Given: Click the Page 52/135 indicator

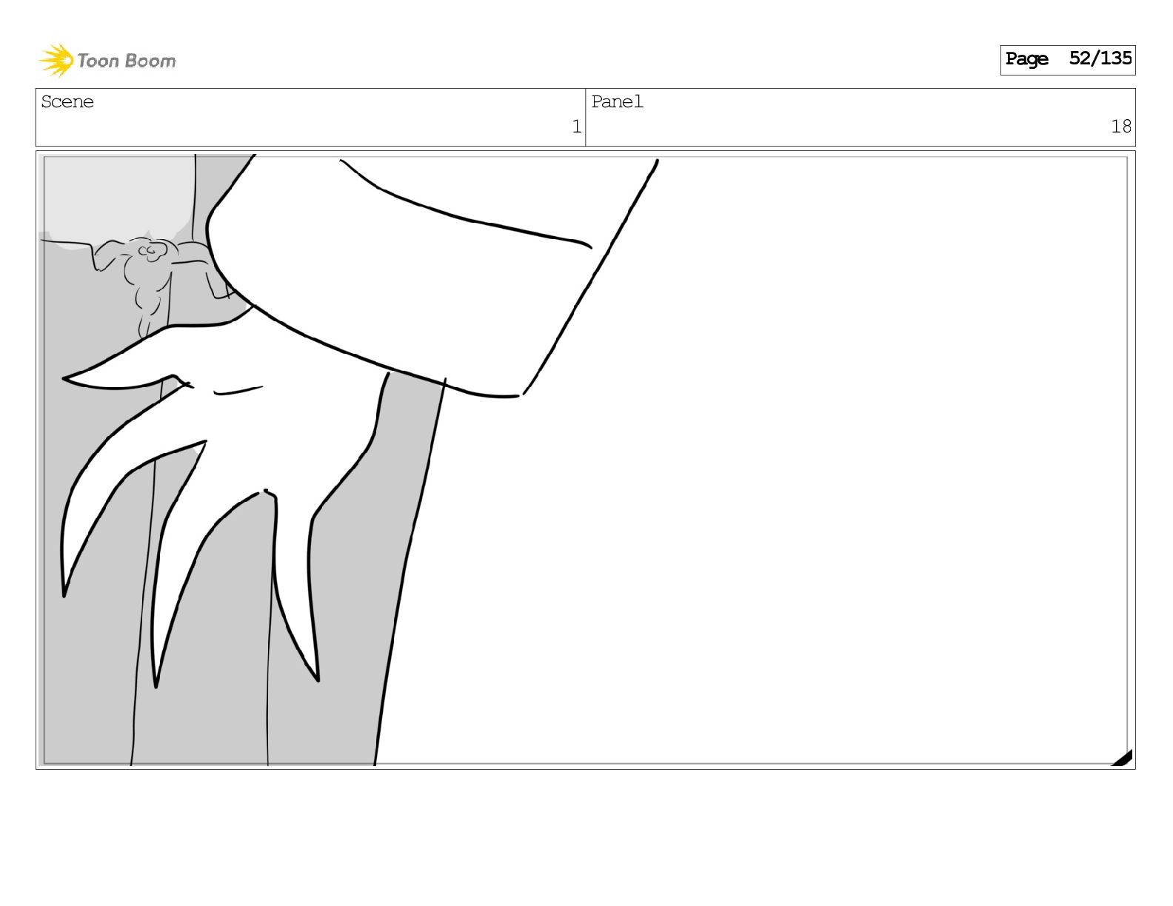Looking at the screenshot, I should 1067,59.
